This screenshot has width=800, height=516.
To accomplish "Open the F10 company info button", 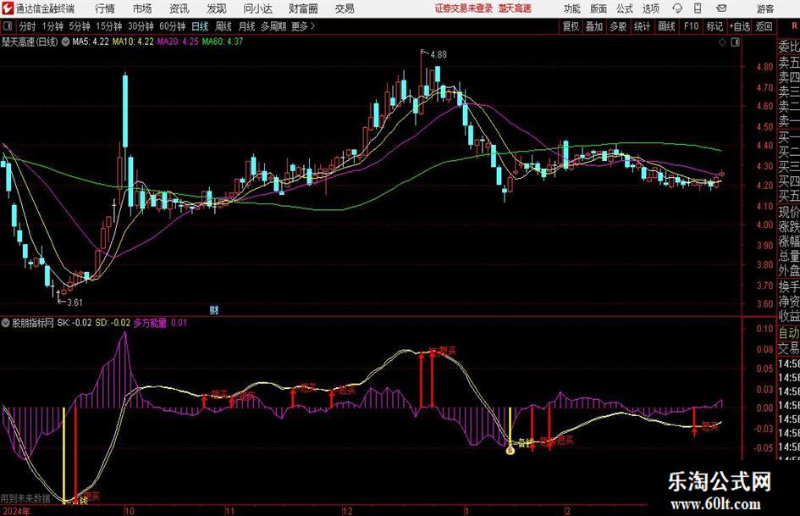I will (x=691, y=26).
